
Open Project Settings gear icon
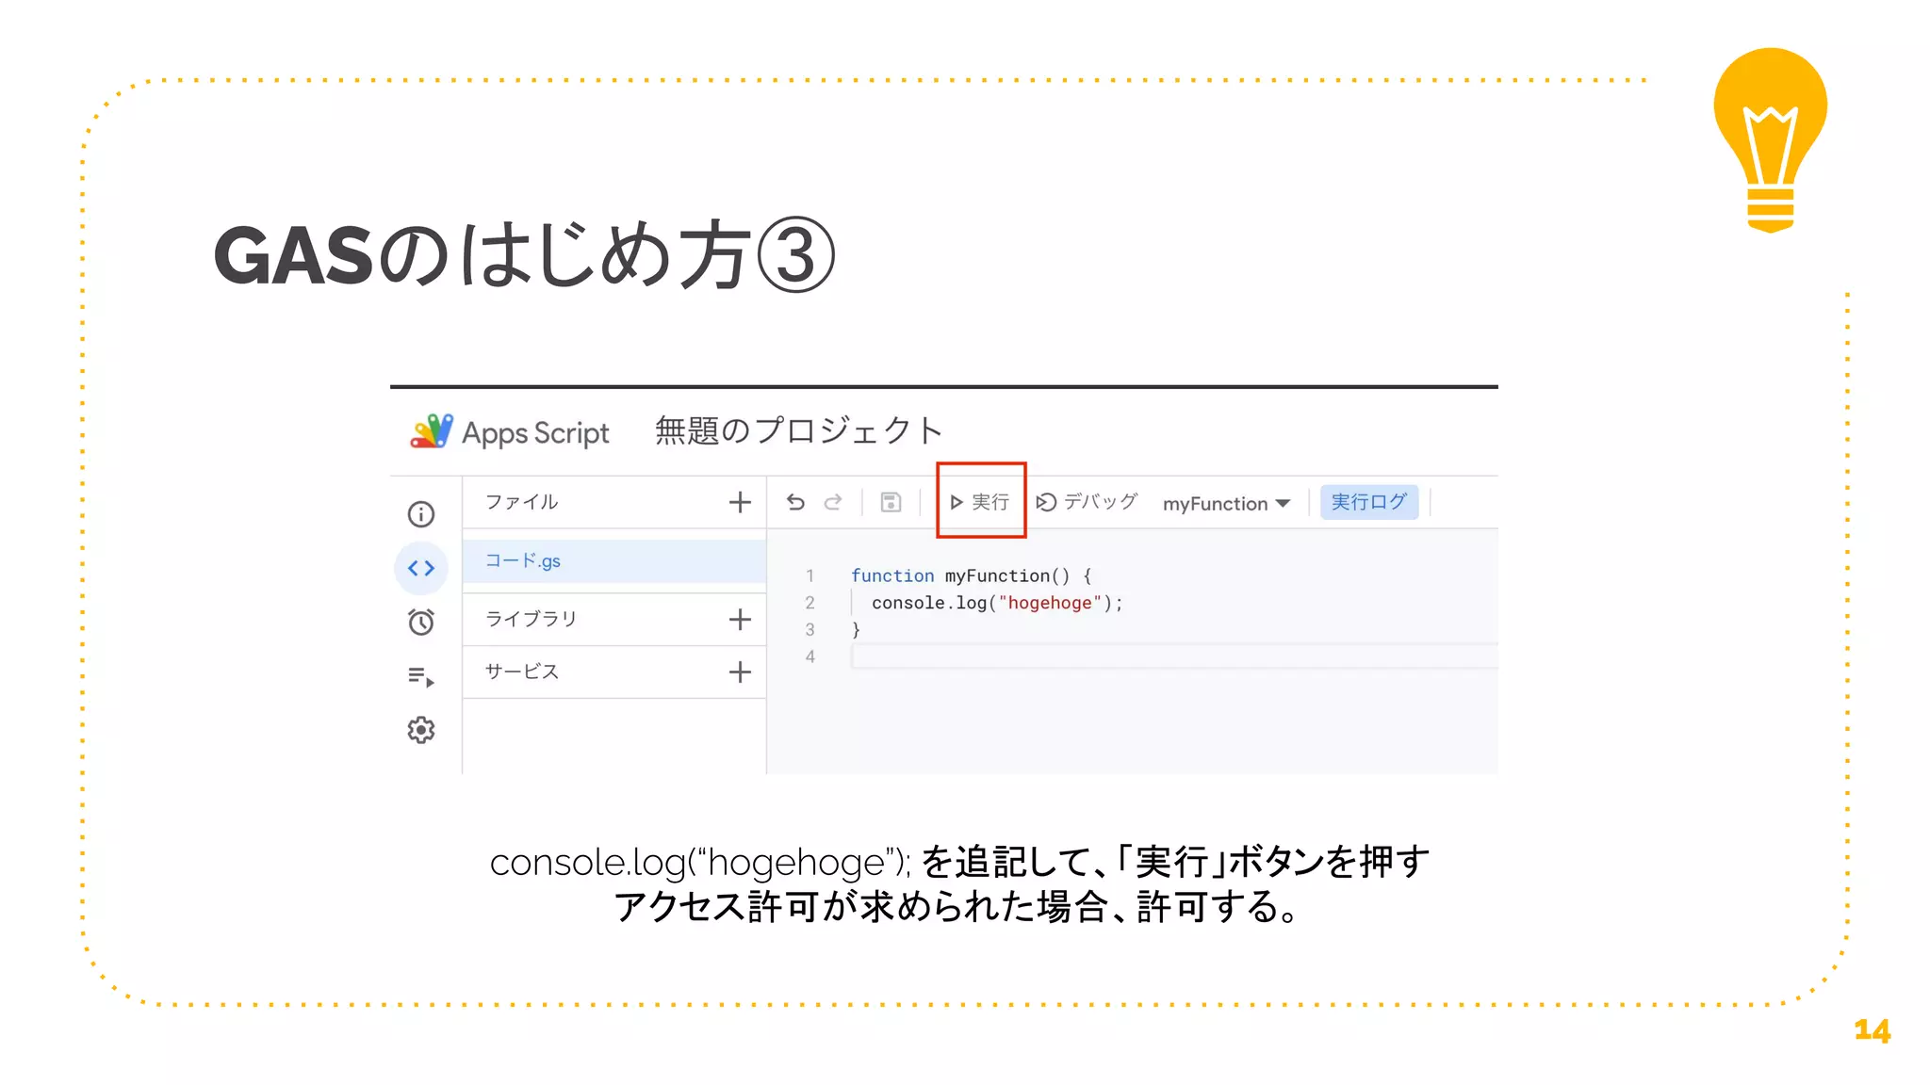point(420,730)
